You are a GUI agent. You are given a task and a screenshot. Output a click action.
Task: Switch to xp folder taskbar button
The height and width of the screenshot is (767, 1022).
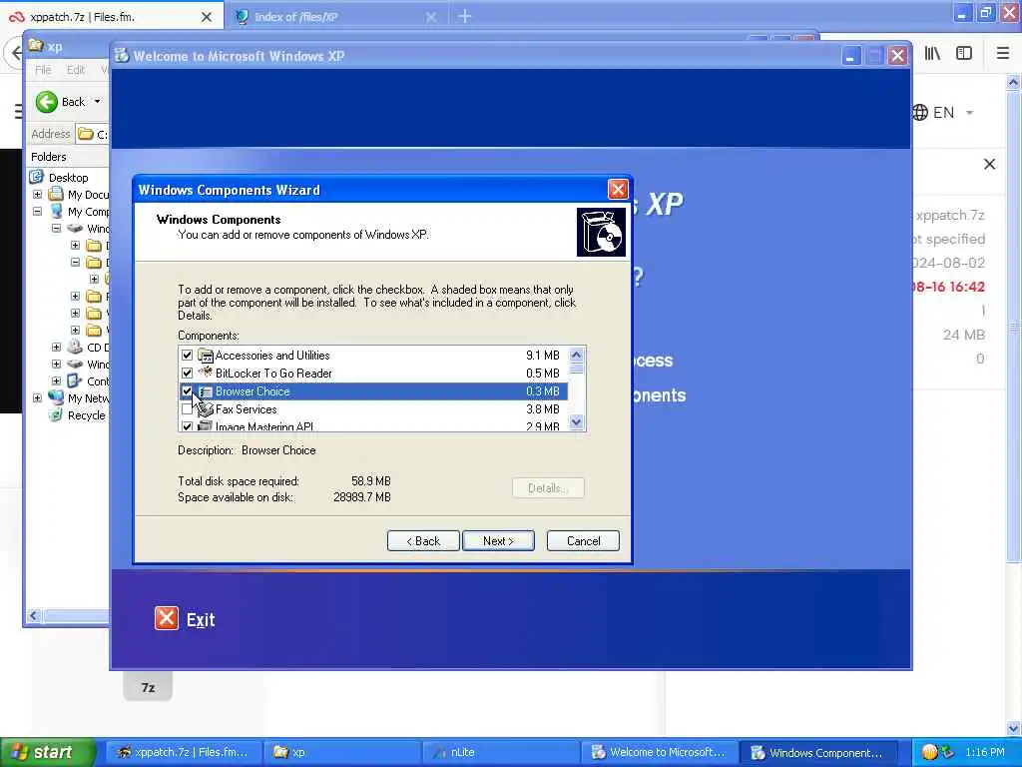tap(341, 752)
